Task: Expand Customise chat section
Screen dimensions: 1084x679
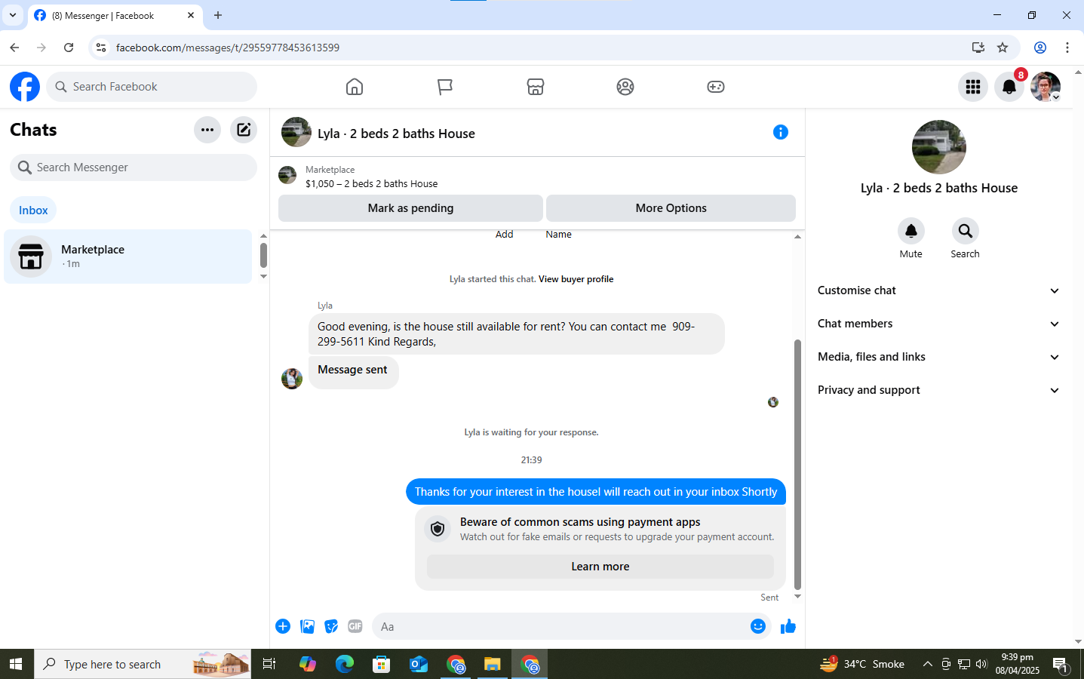Action: [939, 290]
